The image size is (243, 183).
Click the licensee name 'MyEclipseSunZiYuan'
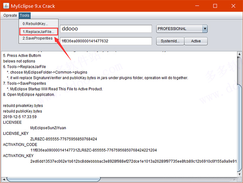pyautogui.click(x=48, y=128)
